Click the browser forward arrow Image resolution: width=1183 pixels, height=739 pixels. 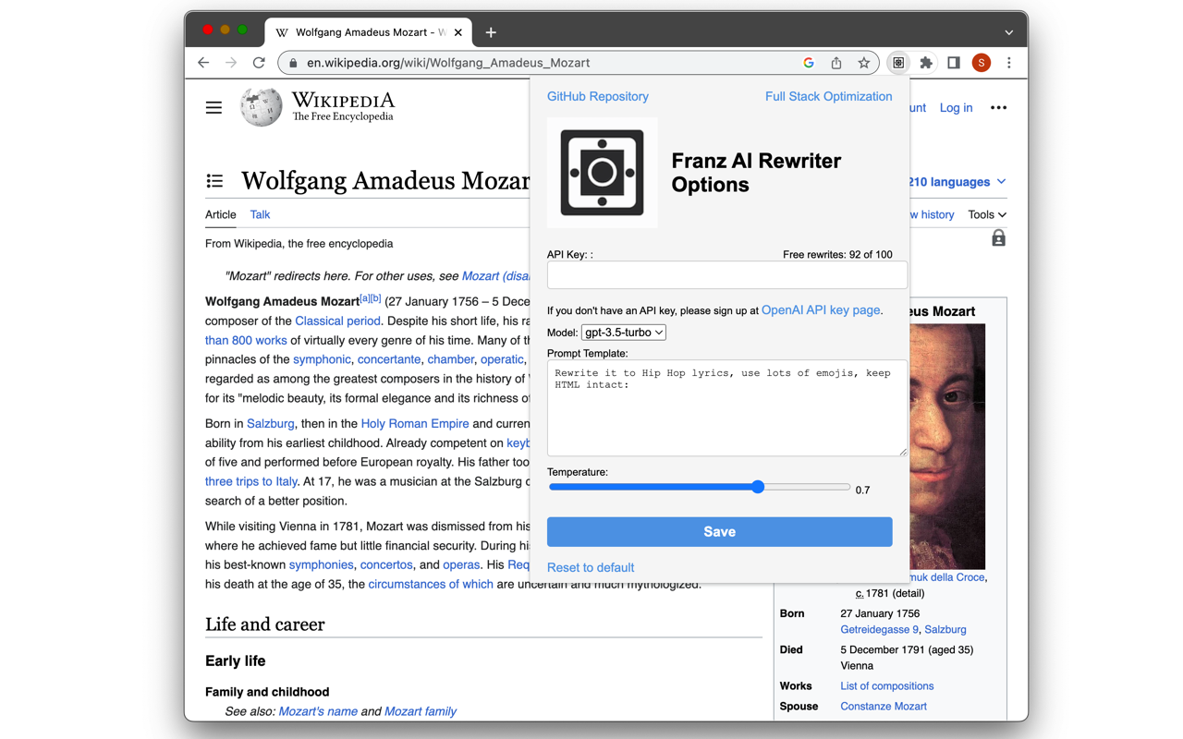231,63
